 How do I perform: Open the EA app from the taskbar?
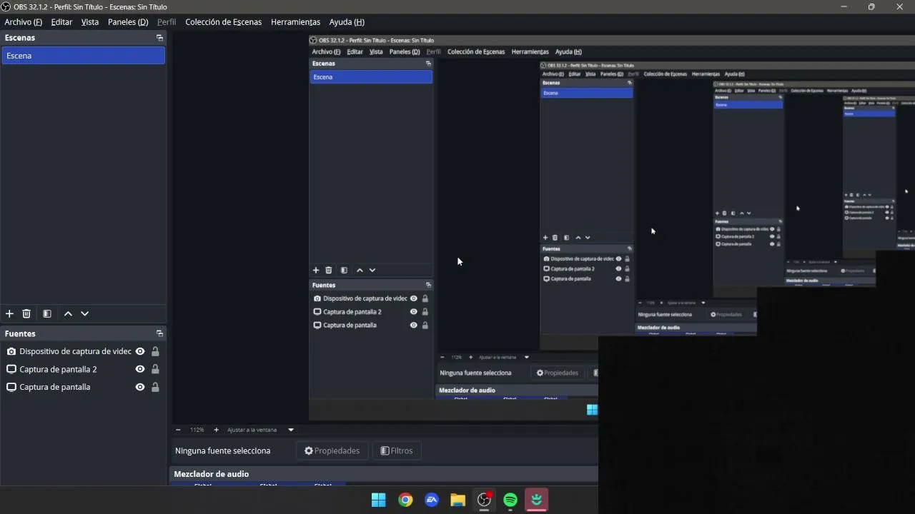[x=432, y=500]
